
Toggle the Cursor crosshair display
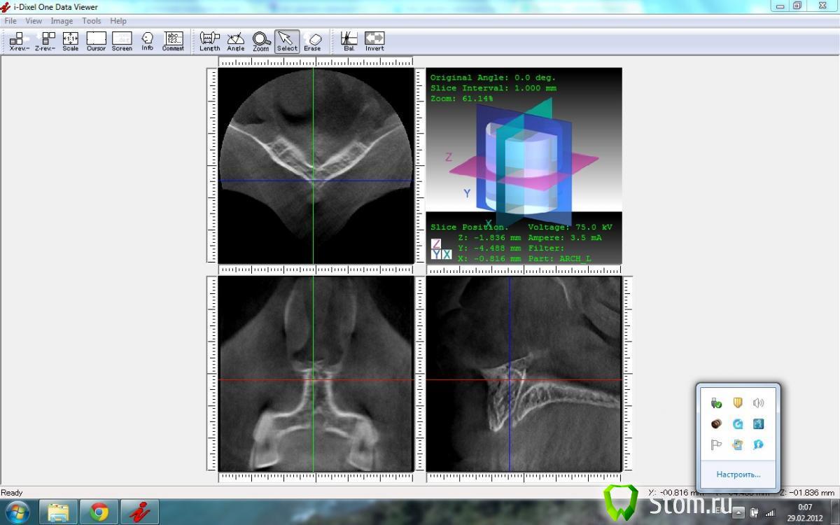coord(96,41)
